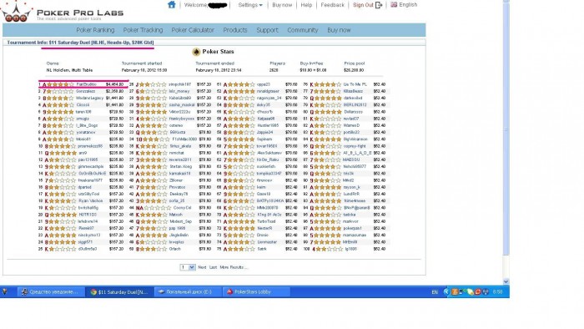Viewport: 584px width, 329px height.
Task: Open player NectarR profile
Action: tap(264, 229)
